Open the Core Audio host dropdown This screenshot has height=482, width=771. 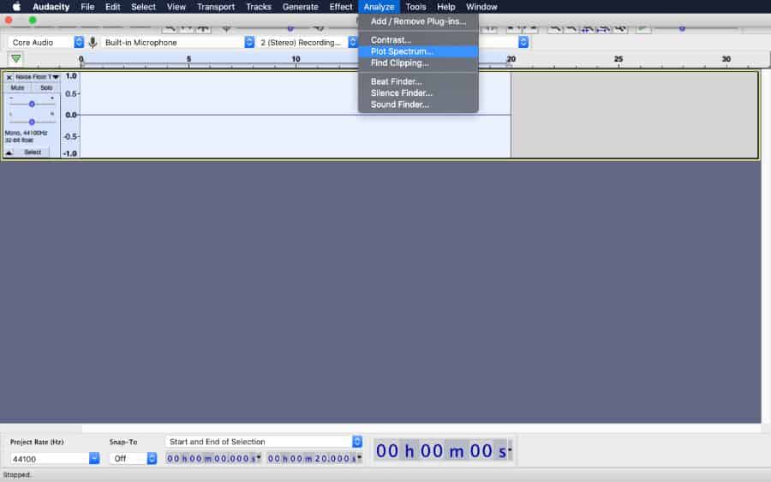click(x=79, y=42)
